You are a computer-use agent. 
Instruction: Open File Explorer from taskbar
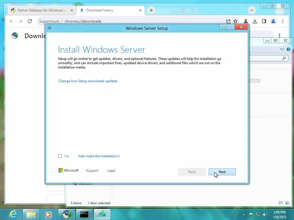[x=31, y=214]
